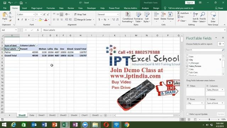The width and height of the screenshot is (227, 128).
Task: Open City dropdown in Rows area
Action: coord(202,103)
